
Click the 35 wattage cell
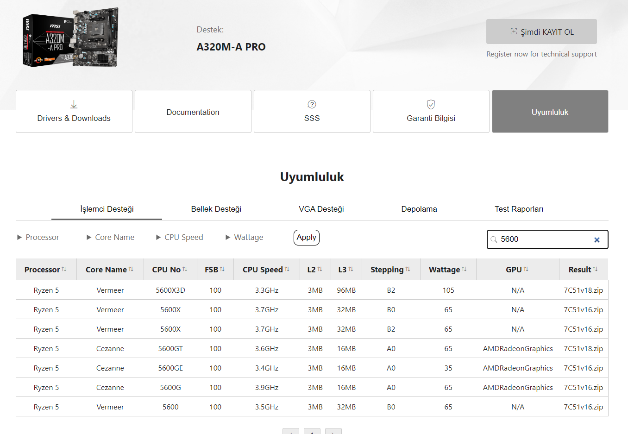point(448,368)
